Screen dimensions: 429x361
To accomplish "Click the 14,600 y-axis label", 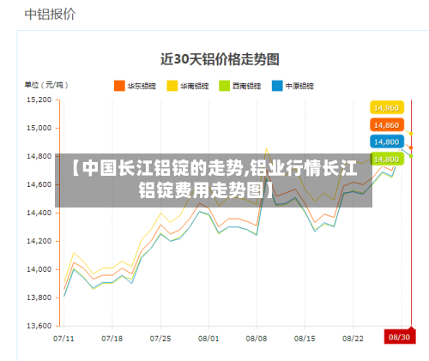I will (39, 184).
